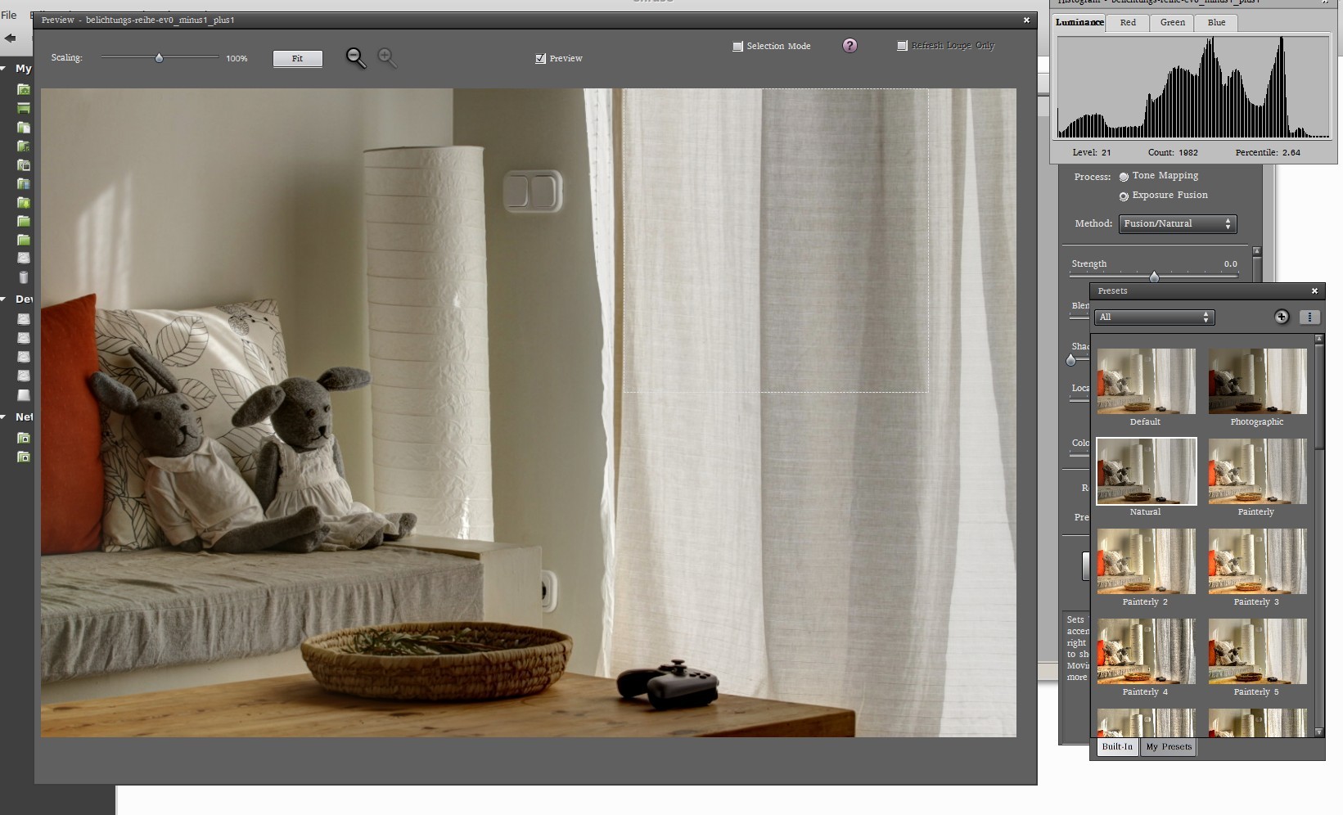Open the purple help question mark
Image resolution: width=1343 pixels, height=815 pixels.
(850, 46)
